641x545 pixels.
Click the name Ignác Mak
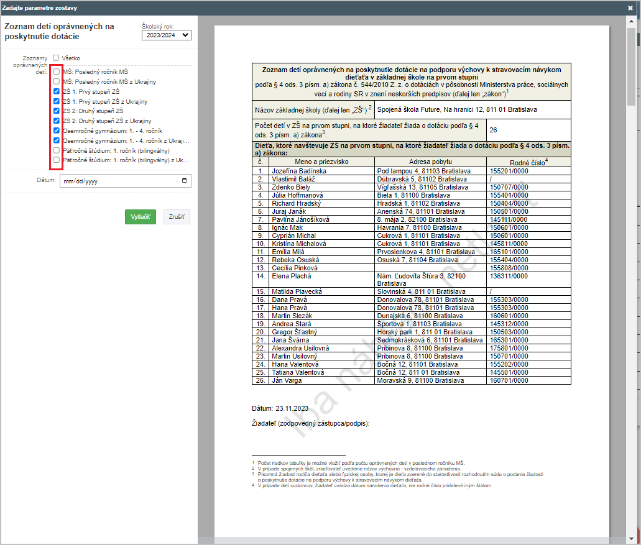pyautogui.click(x=287, y=227)
